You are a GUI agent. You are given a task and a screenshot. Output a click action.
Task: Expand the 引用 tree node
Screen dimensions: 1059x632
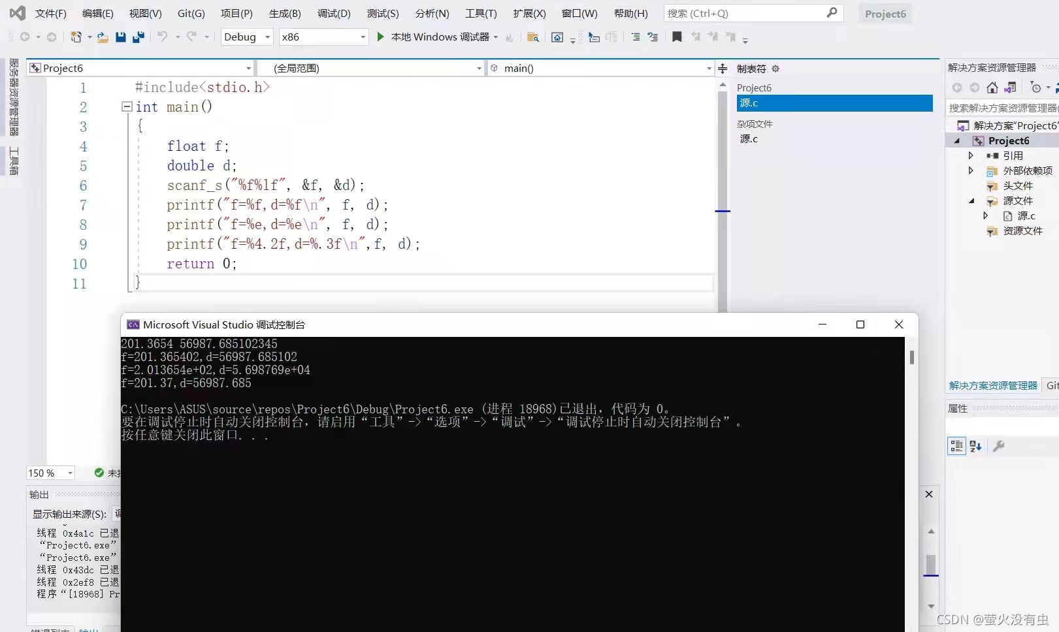click(x=971, y=155)
